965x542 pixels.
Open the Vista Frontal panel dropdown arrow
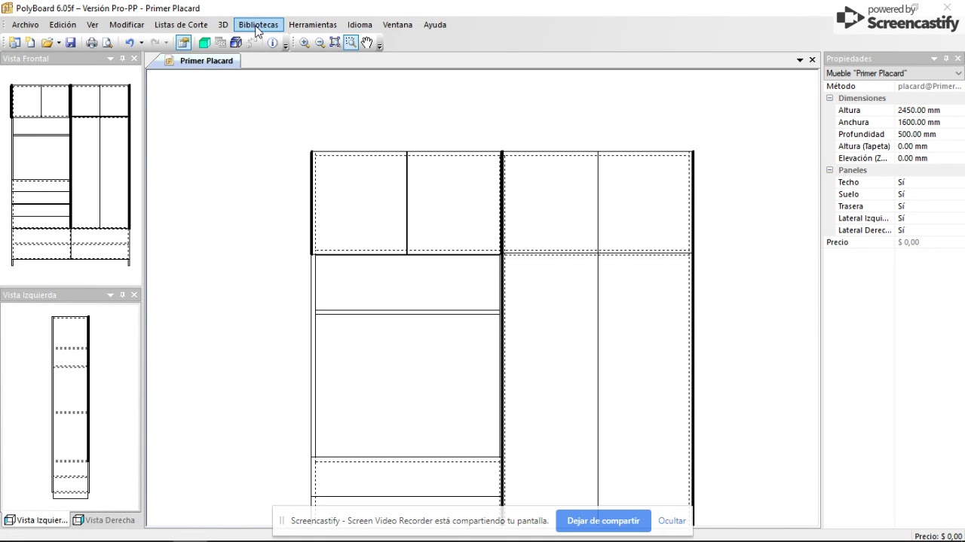click(x=110, y=59)
